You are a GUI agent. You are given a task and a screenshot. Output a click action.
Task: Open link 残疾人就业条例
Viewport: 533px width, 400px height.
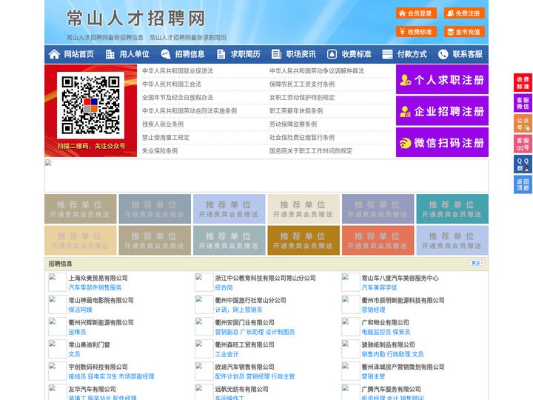pos(163,124)
